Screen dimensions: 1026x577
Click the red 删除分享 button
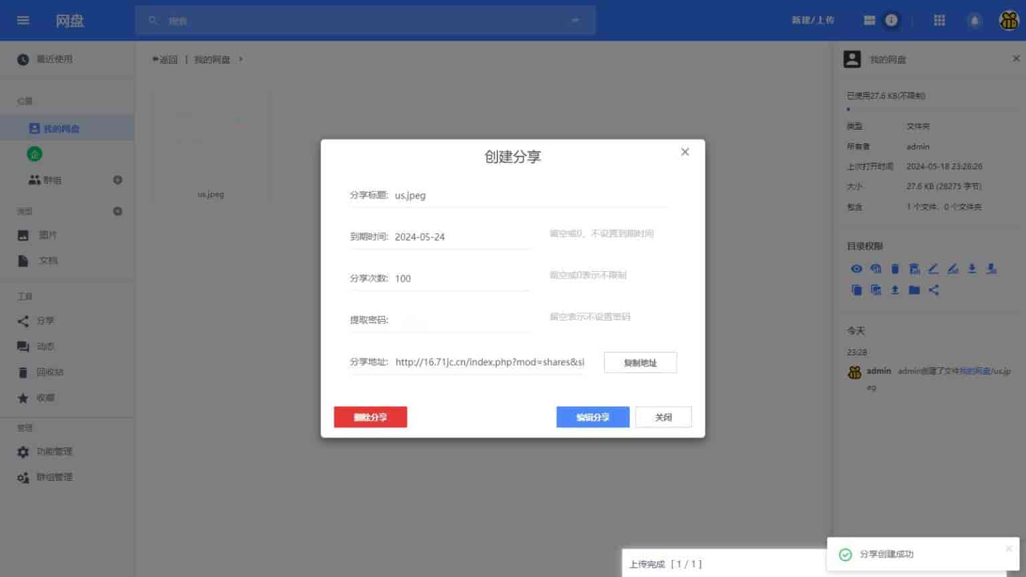tap(370, 417)
